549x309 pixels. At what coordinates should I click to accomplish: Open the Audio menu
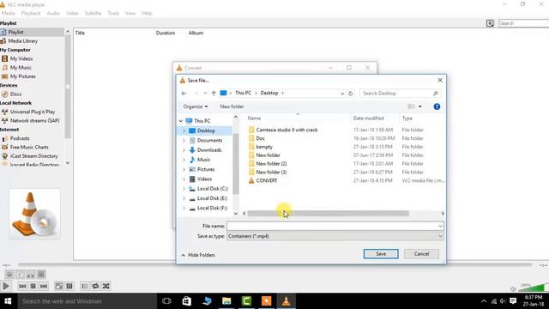click(53, 13)
